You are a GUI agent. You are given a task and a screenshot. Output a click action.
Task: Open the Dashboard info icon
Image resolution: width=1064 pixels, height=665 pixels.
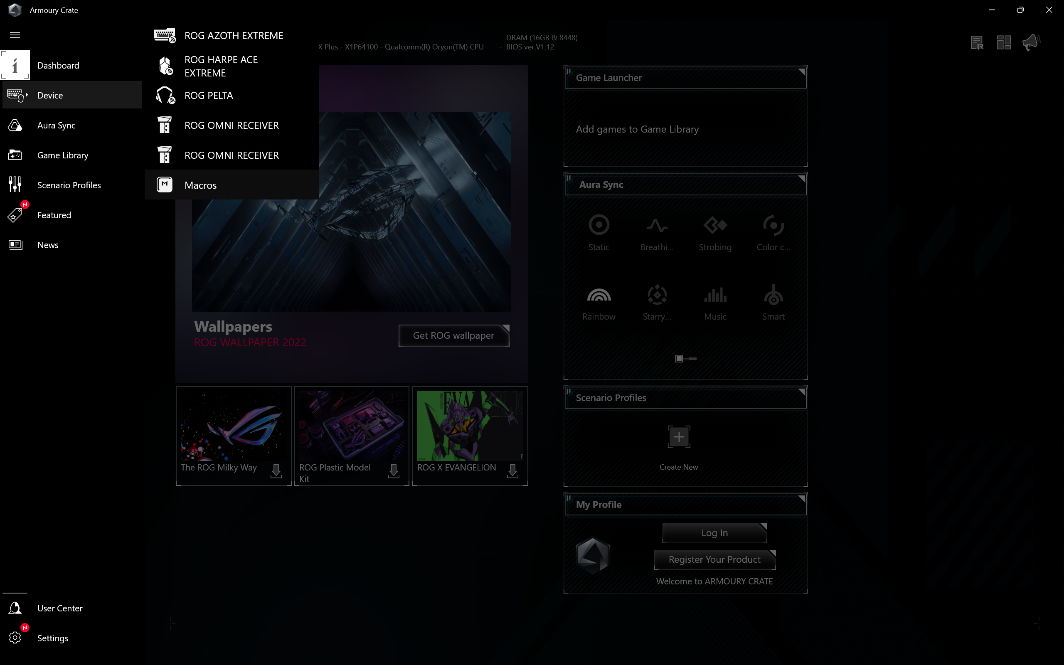15,65
